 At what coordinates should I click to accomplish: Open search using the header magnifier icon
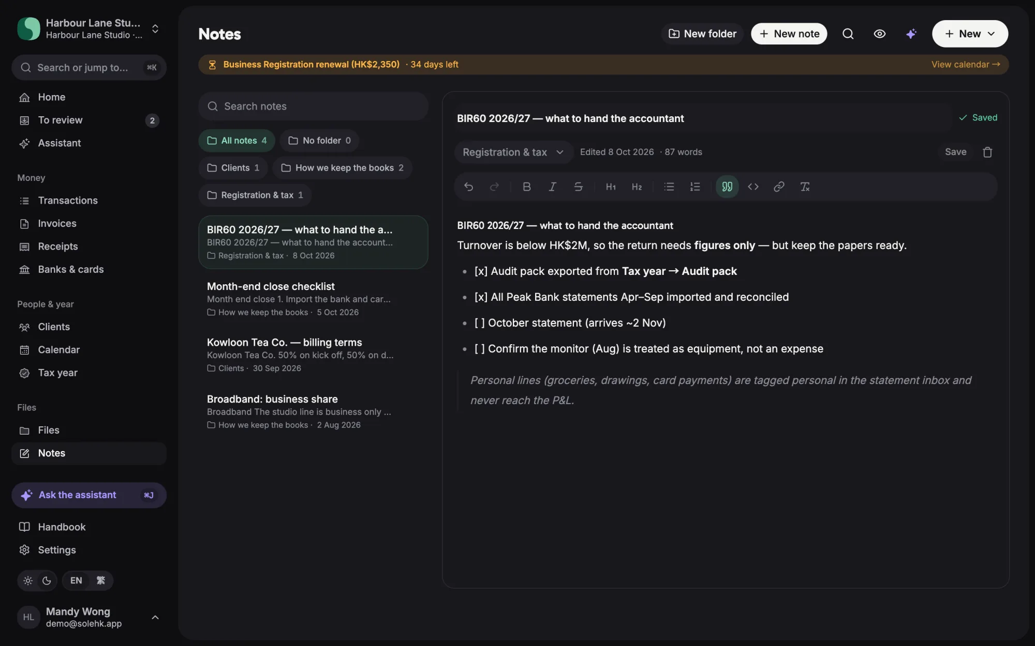(848, 34)
